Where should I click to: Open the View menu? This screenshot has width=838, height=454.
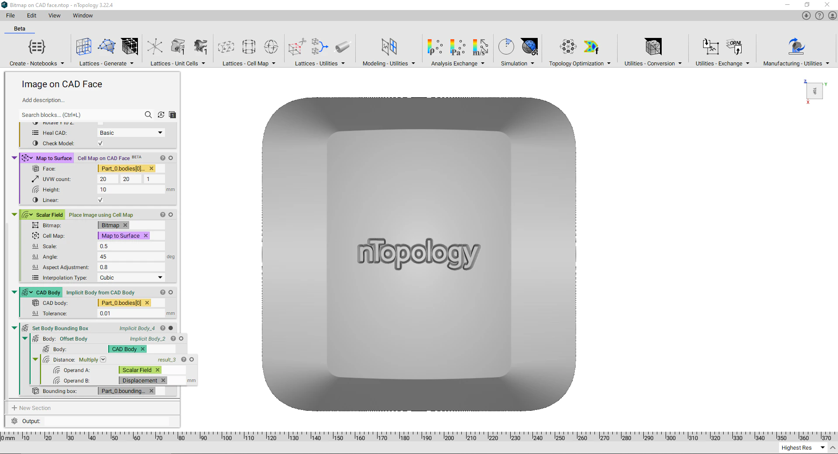point(54,16)
